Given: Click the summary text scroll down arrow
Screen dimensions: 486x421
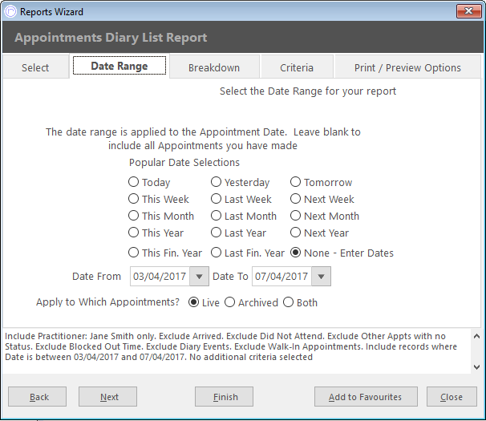Looking at the screenshot, I should point(476,367).
